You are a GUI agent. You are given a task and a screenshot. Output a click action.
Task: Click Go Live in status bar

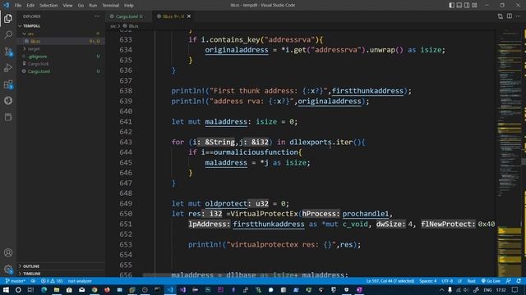pyautogui.click(x=491, y=281)
